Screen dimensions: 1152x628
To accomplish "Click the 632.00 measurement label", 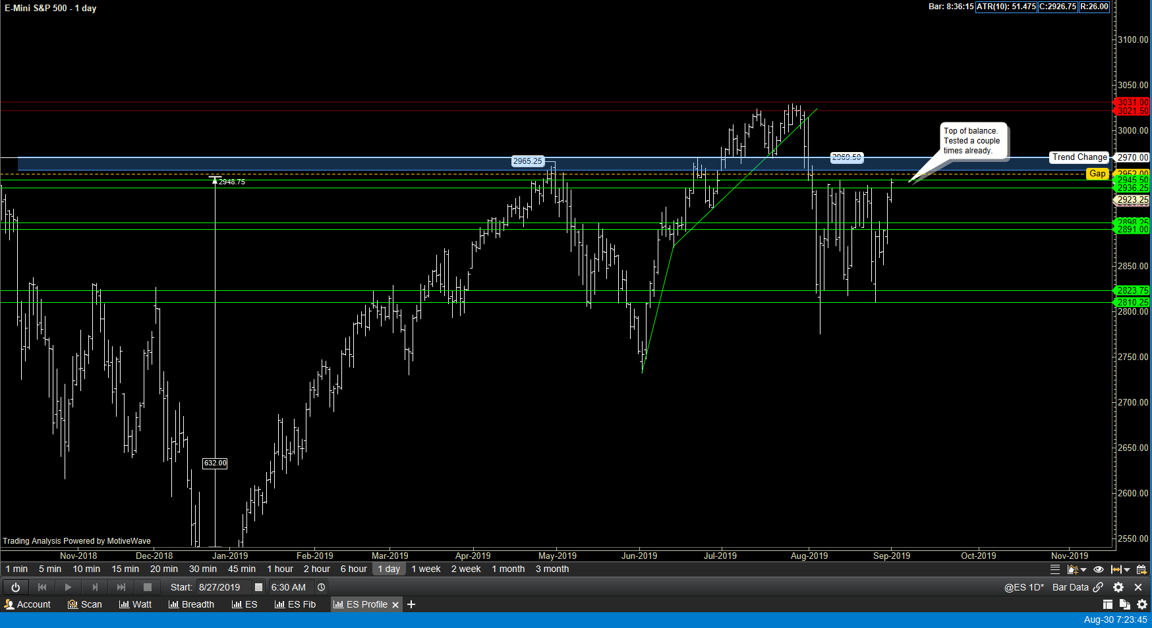I will coord(215,463).
